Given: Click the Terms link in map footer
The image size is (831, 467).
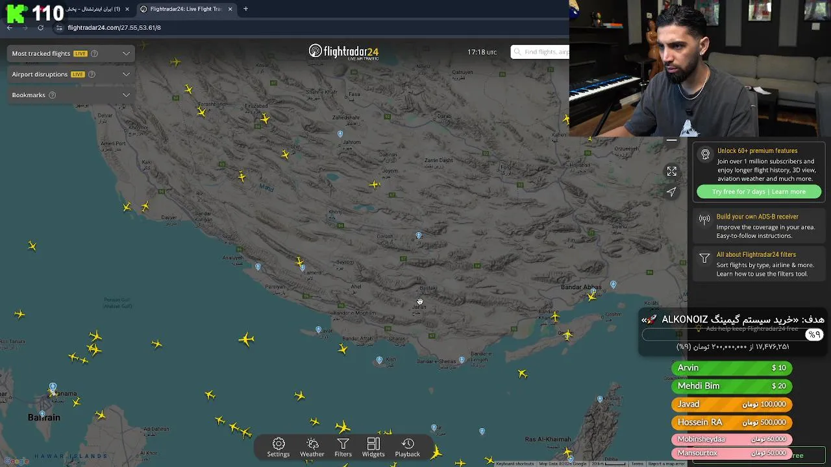Looking at the screenshot, I should point(638,464).
